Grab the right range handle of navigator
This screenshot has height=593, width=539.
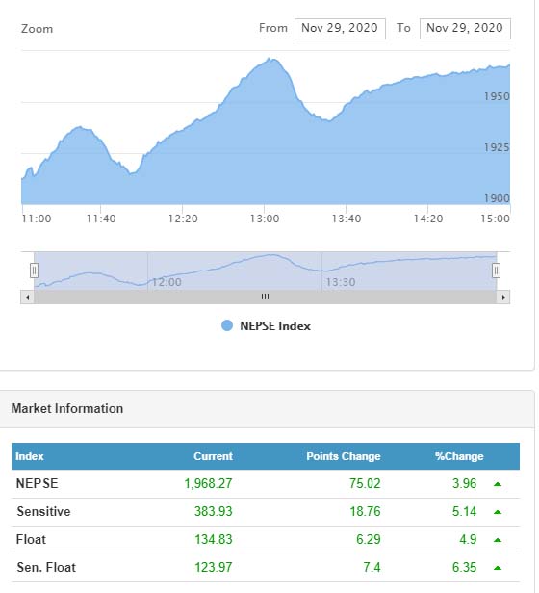pyautogui.click(x=496, y=271)
